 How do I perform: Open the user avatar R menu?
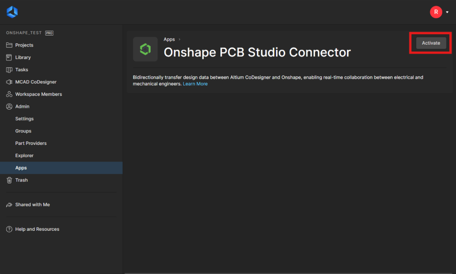click(436, 12)
